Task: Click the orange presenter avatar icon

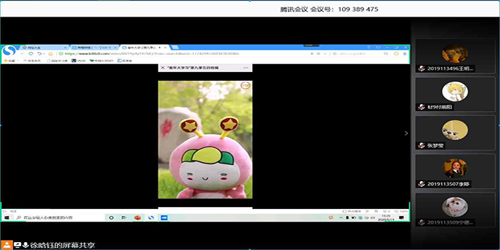Action: (7, 245)
